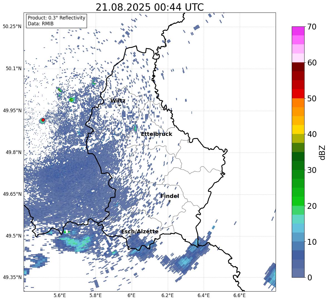Click the 6.6°E longitude label
The width and height of the screenshot is (329, 301).
[240, 295]
